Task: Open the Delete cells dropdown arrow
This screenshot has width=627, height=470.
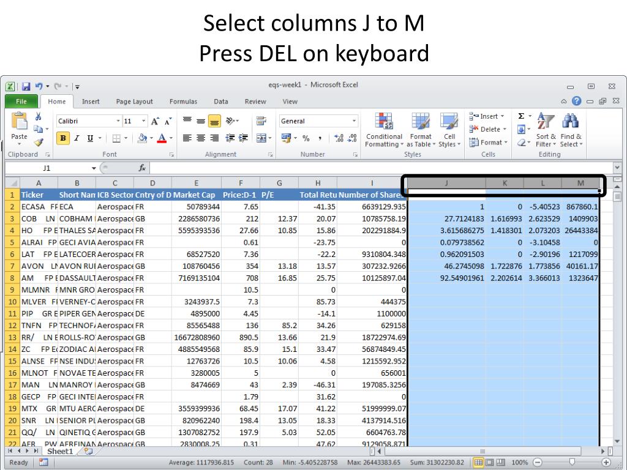Action: tap(505, 129)
